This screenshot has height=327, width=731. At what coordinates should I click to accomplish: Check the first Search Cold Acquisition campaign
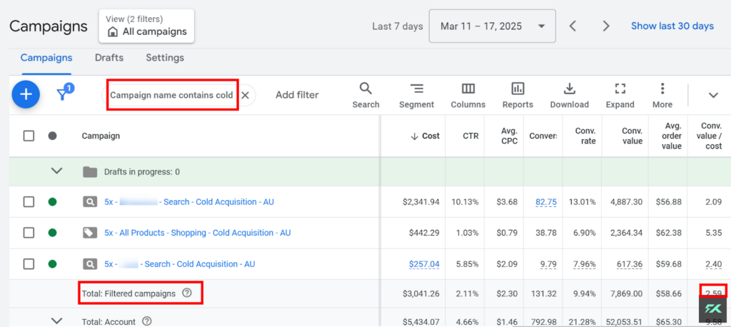tap(29, 202)
